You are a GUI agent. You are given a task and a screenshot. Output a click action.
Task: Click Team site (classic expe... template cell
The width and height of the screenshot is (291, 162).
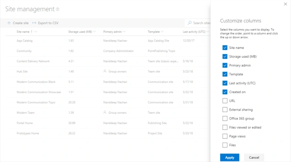click(163, 61)
